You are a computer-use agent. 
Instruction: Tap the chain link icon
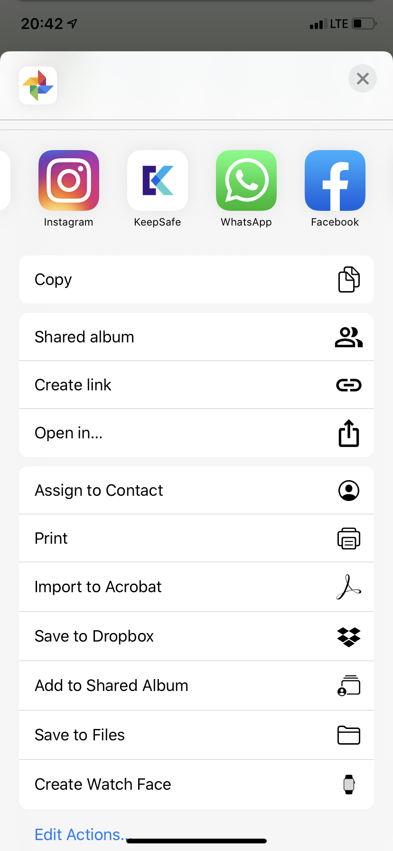[349, 385]
